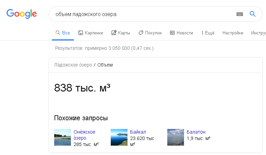Click the search query input field

(141, 14)
